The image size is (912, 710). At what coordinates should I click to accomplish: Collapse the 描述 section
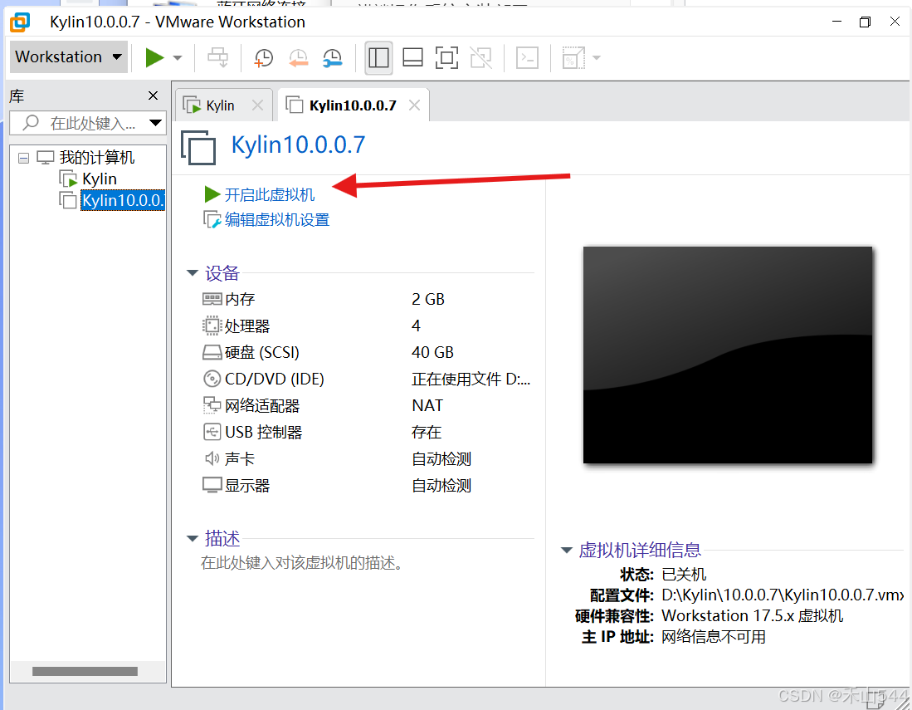coord(192,538)
